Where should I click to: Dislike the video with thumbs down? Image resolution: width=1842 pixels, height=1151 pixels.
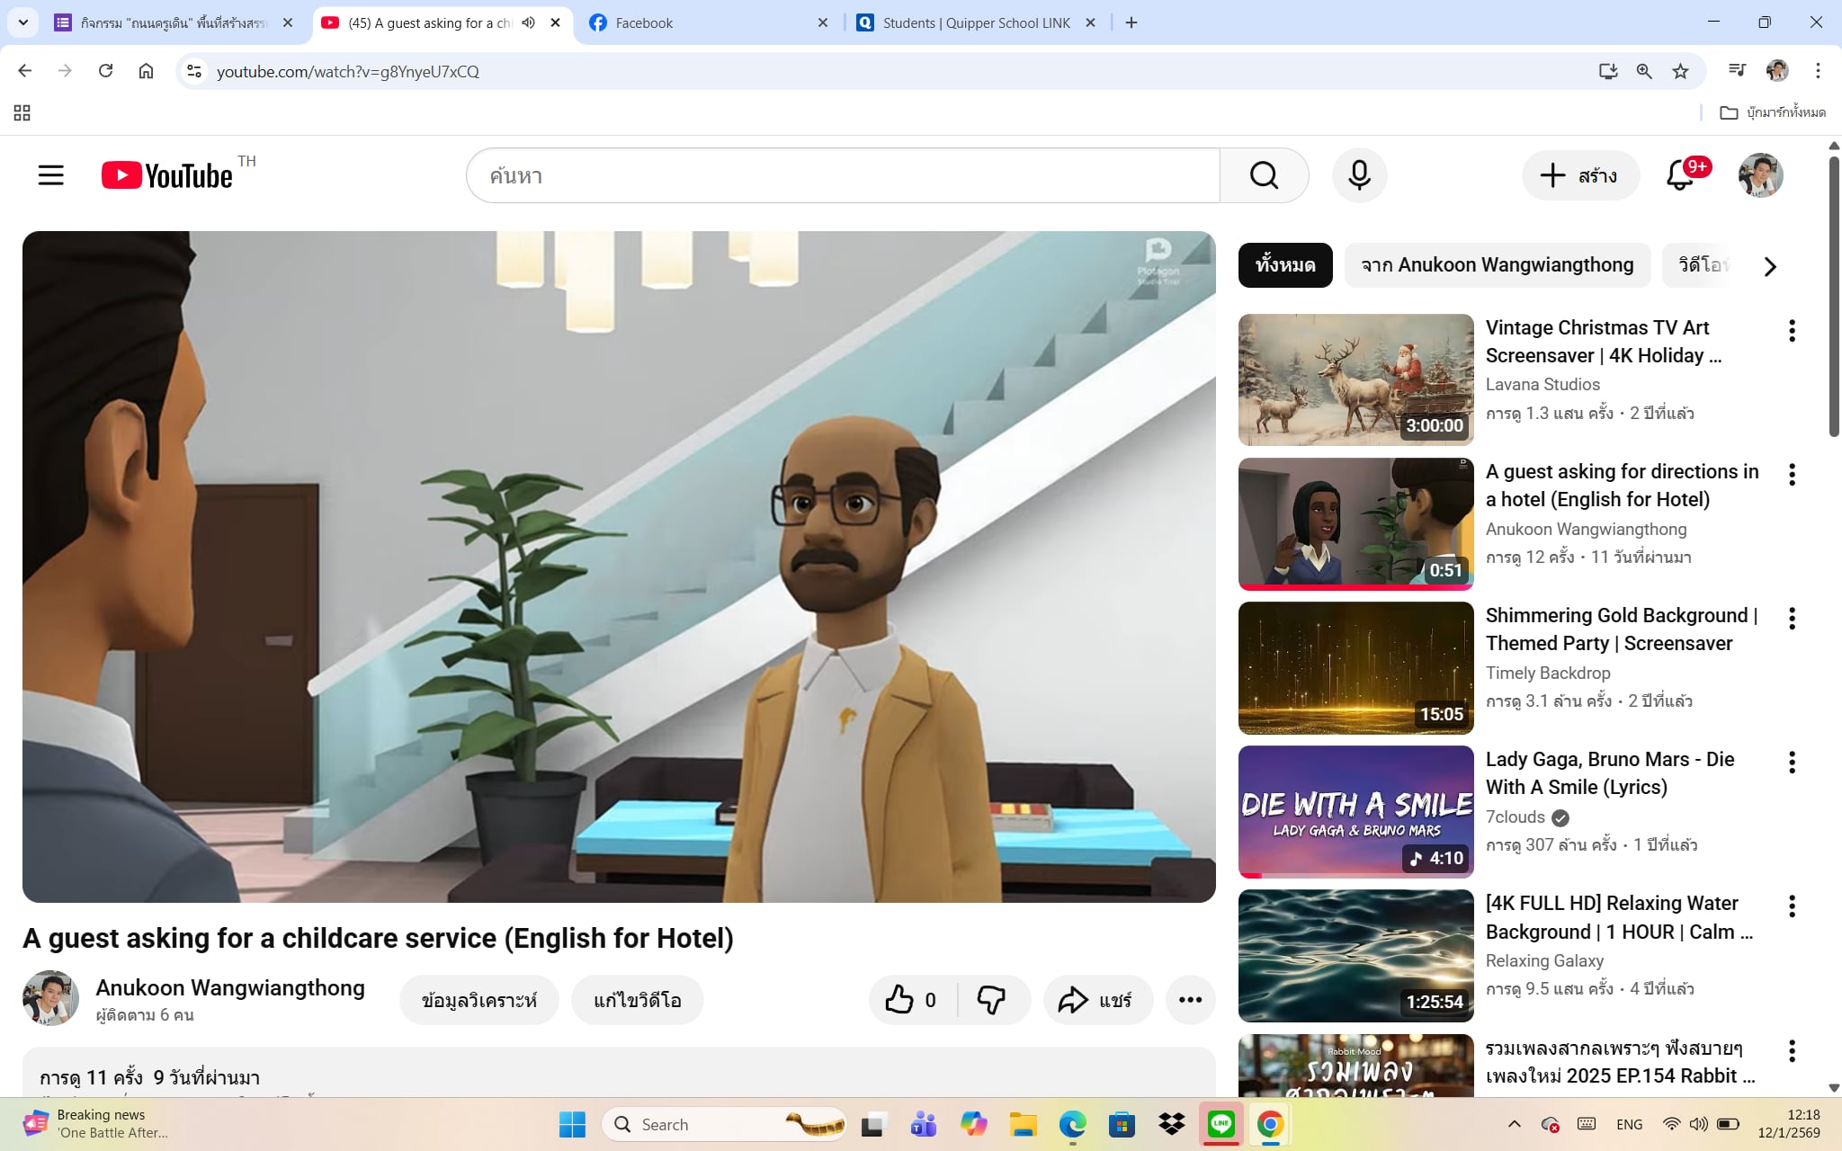(x=991, y=1000)
